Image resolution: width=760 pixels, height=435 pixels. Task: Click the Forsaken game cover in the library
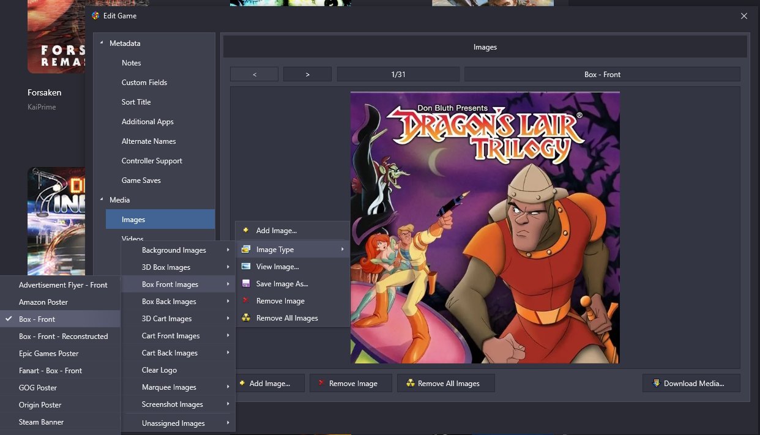(56, 37)
